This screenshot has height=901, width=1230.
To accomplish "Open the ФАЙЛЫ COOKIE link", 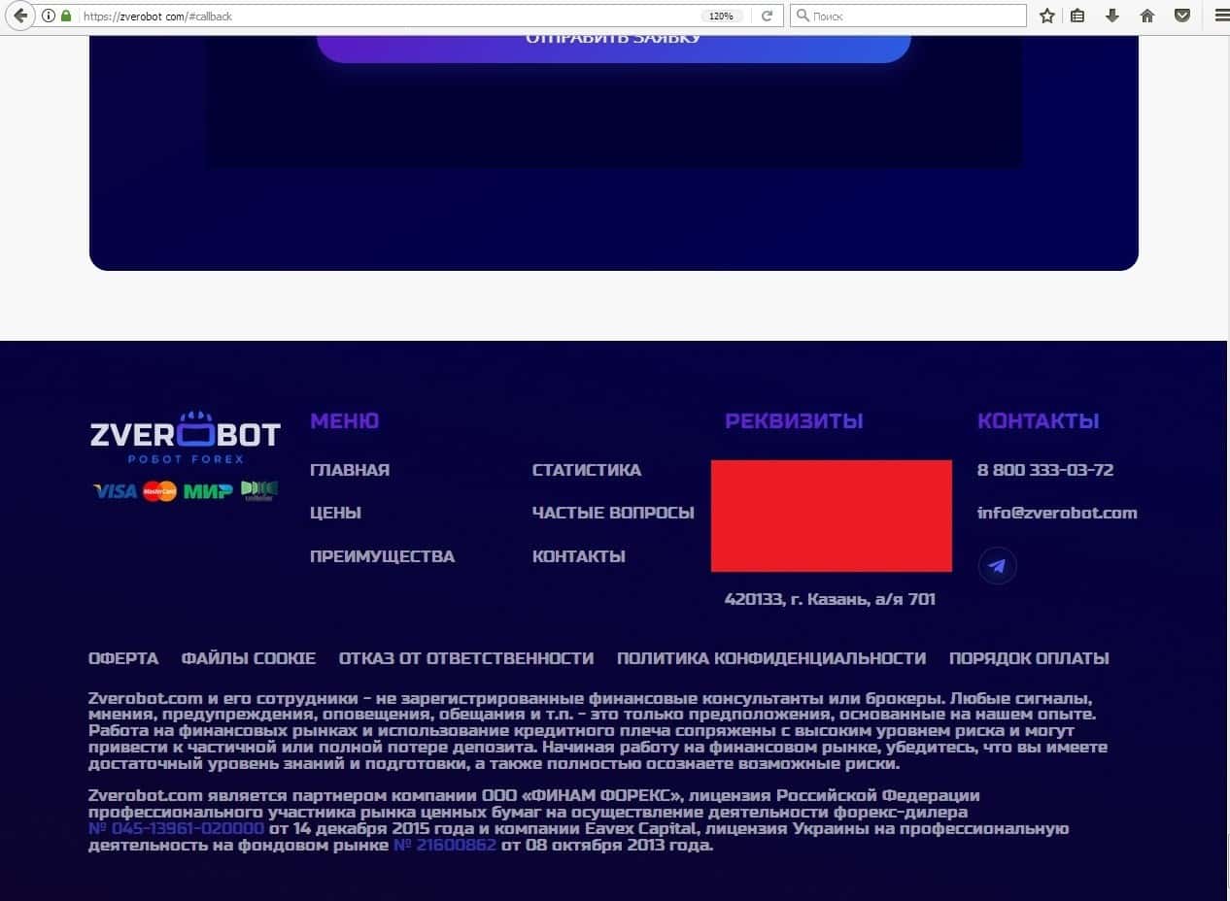I will click(249, 658).
